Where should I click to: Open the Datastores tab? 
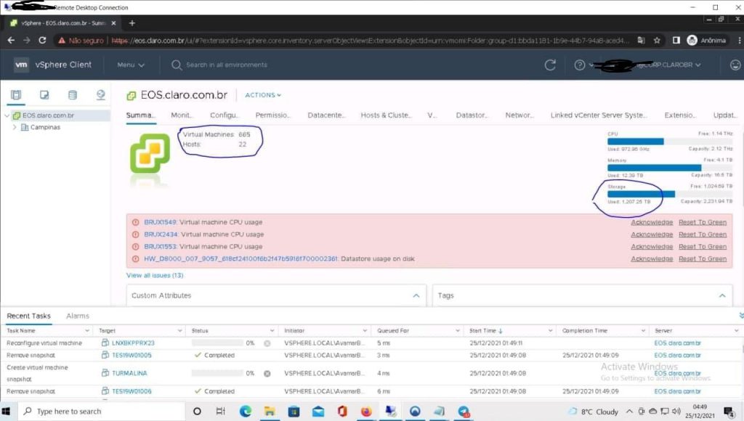pyautogui.click(x=472, y=115)
